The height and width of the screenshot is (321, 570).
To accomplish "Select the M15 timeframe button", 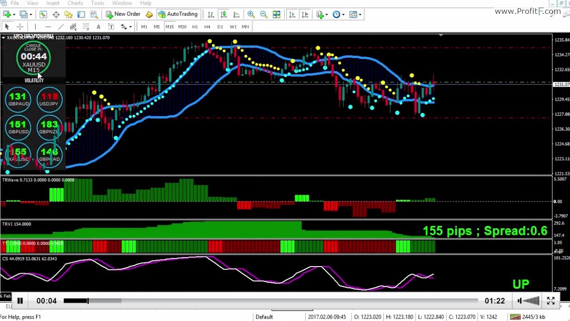I will click(x=170, y=27).
